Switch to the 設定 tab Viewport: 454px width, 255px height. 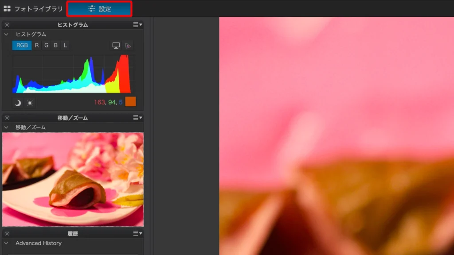[x=99, y=8]
